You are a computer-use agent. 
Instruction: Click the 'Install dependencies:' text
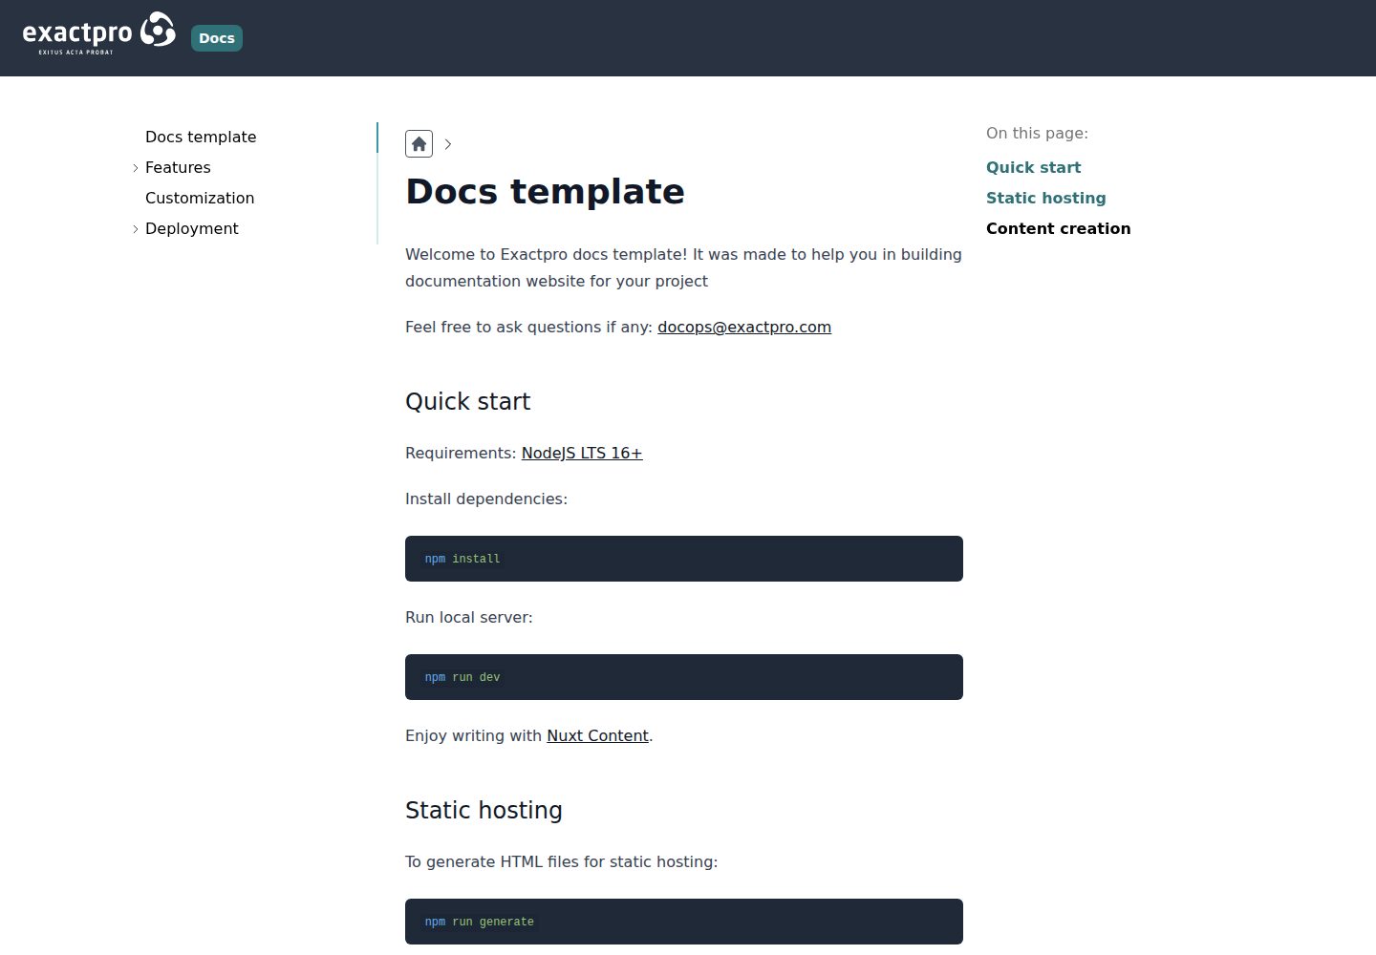point(486,499)
